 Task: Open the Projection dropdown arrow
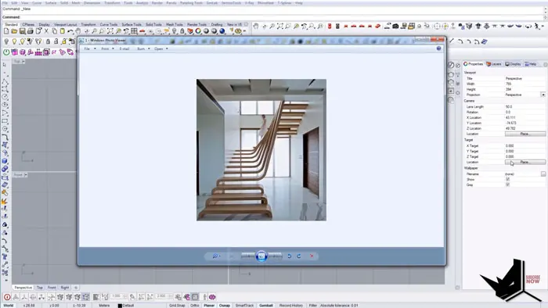tap(543, 95)
